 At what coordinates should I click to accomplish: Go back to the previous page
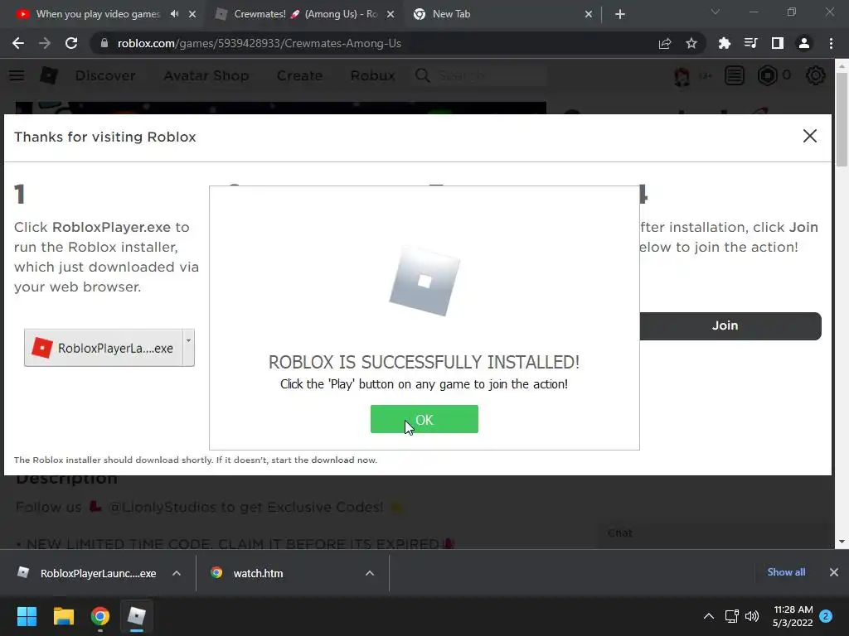click(x=18, y=43)
